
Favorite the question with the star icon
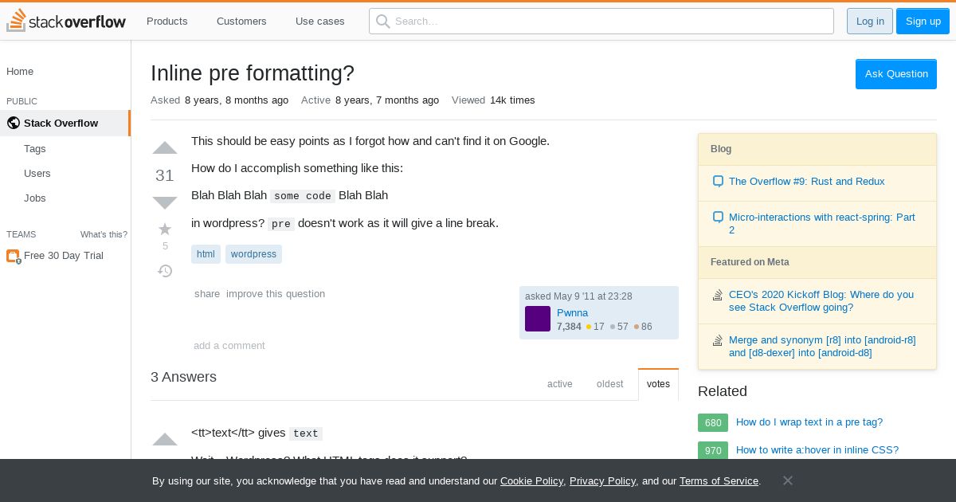tap(165, 229)
